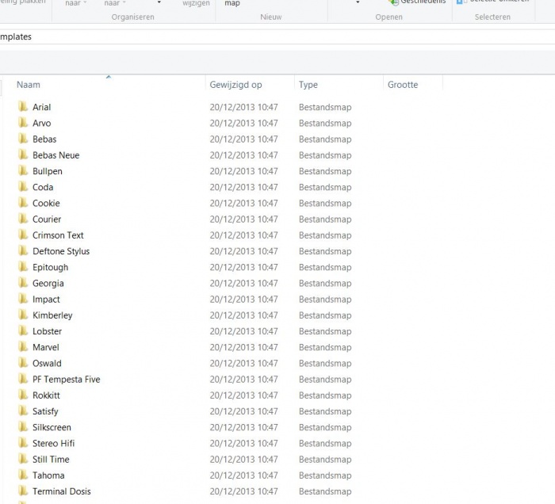Click the Crimson Text folder icon
The width and height of the screenshot is (555, 504).
[x=23, y=235]
